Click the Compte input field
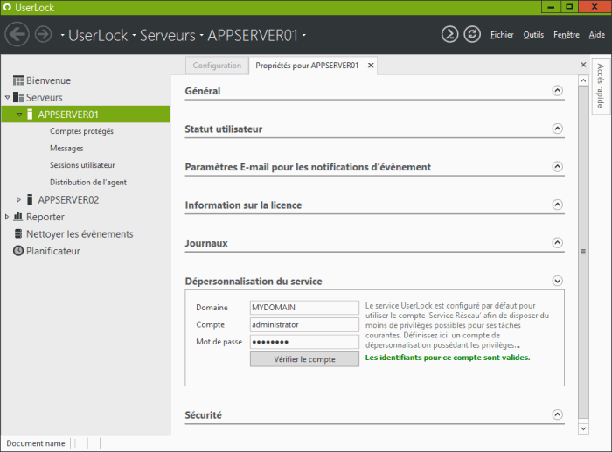 (x=304, y=324)
